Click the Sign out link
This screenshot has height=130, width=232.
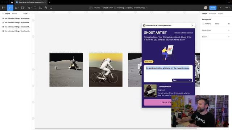[190, 32]
